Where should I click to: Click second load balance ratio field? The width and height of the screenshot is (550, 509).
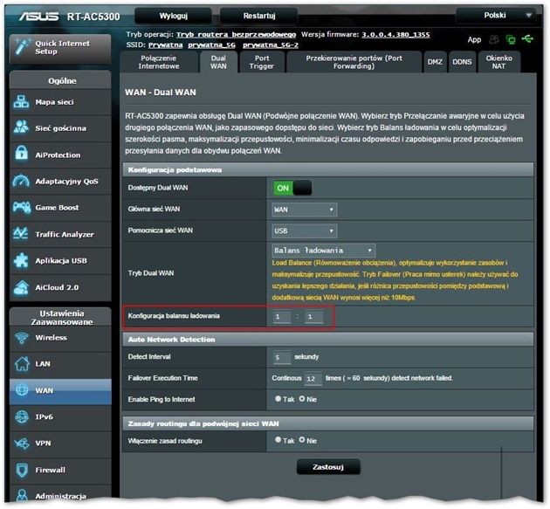314,317
